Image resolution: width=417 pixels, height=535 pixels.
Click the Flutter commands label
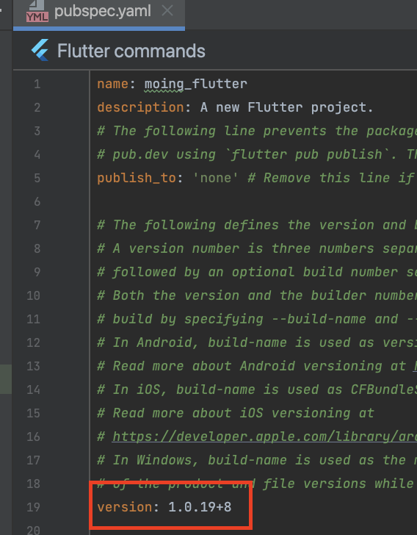tap(131, 51)
